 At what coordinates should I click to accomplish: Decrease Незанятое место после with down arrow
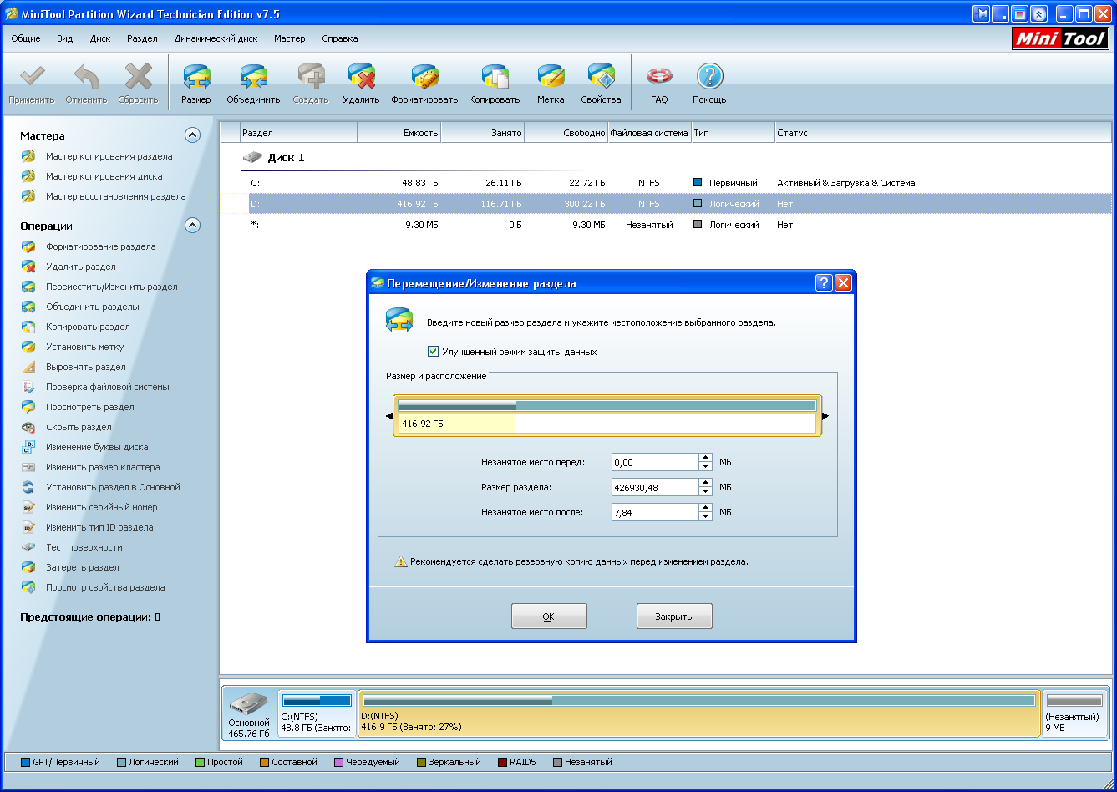706,517
